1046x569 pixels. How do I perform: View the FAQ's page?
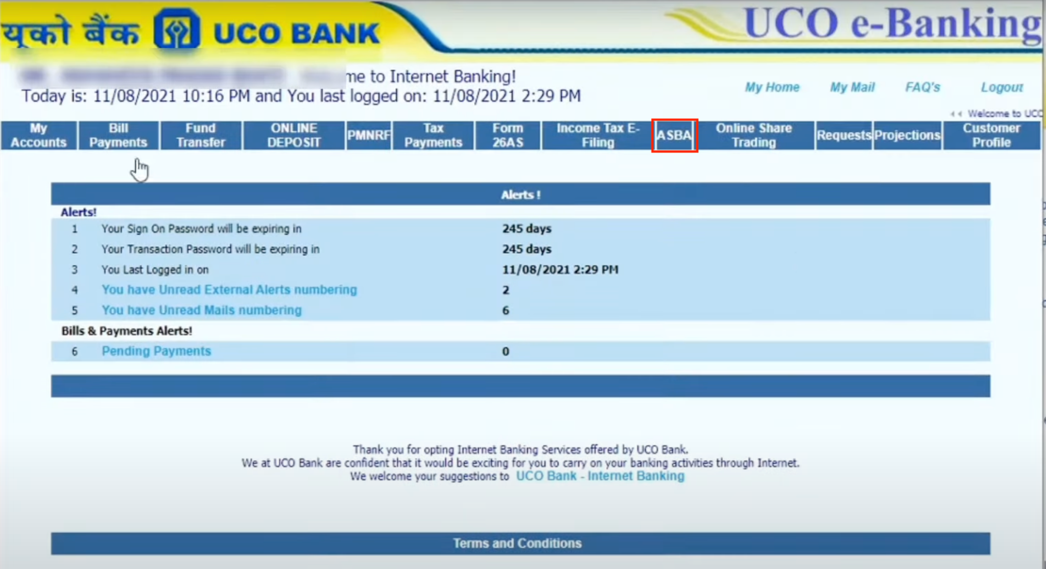(x=922, y=87)
